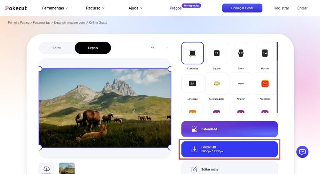This screenshot has height=174, width=320.
Task: Choose the Square 1:1 preset
Action: (217, 53)
